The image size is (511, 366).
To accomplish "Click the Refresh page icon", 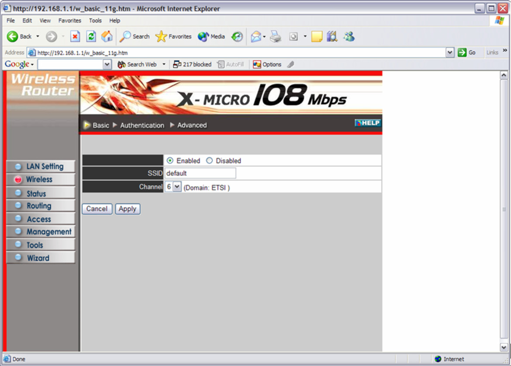I will (x=91, y=37).
